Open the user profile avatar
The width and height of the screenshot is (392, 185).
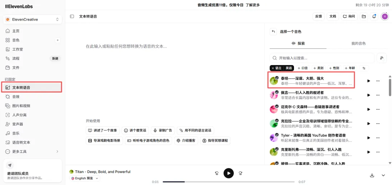tap(385, 16)
